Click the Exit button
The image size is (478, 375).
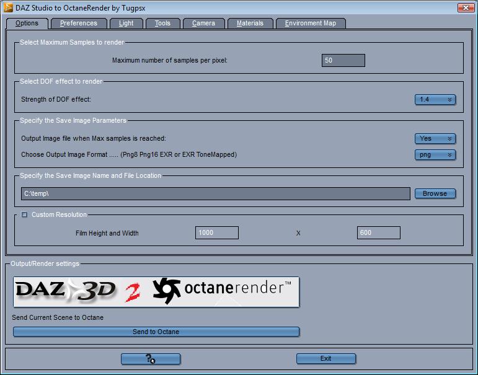coord(326,358)
